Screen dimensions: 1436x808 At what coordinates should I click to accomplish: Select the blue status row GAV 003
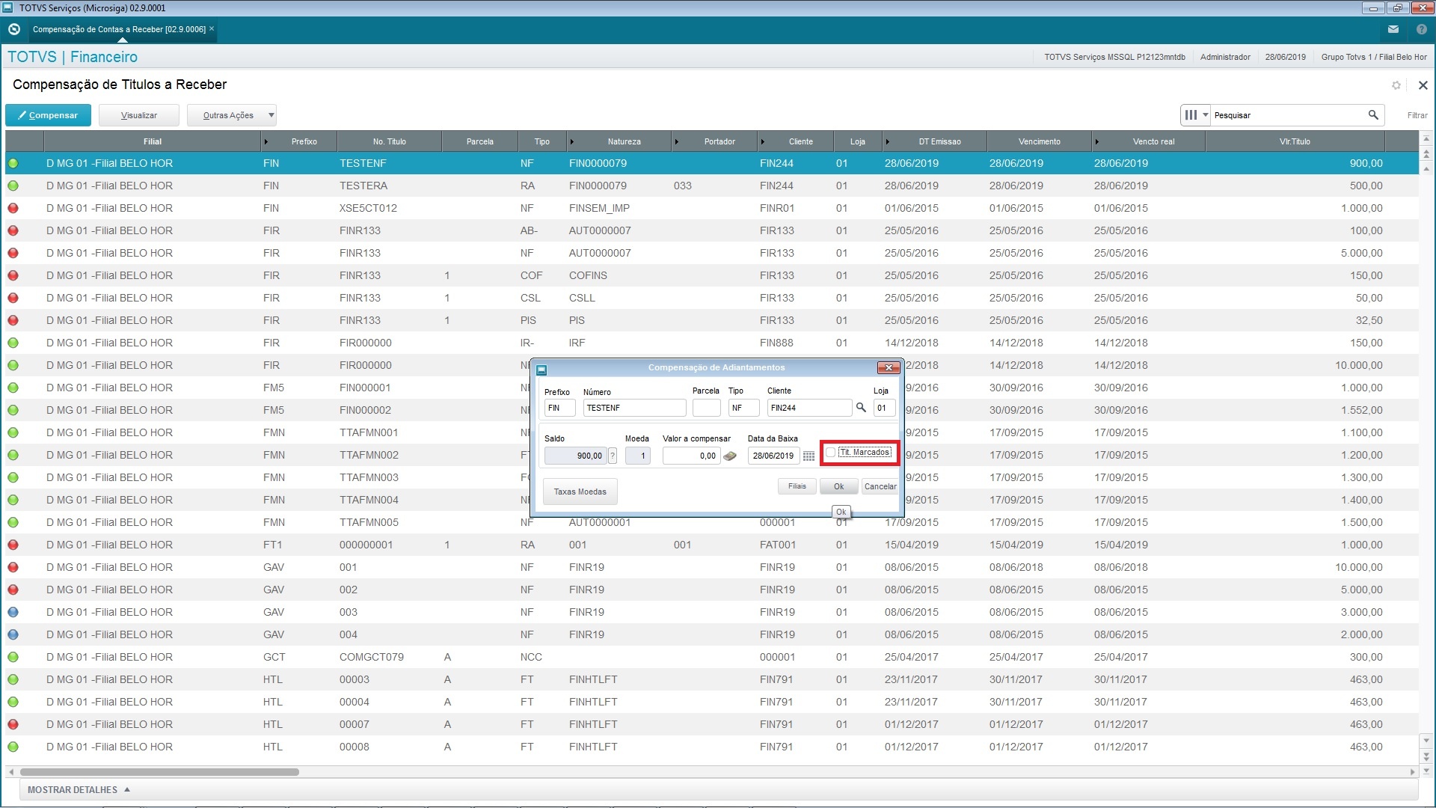(349, 612)
